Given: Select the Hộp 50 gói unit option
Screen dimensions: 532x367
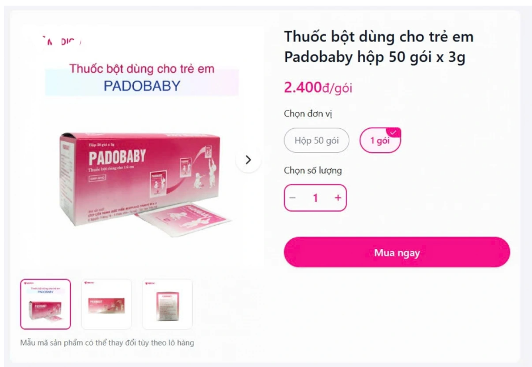Looking at the screenshot, I should click(316, 140).
